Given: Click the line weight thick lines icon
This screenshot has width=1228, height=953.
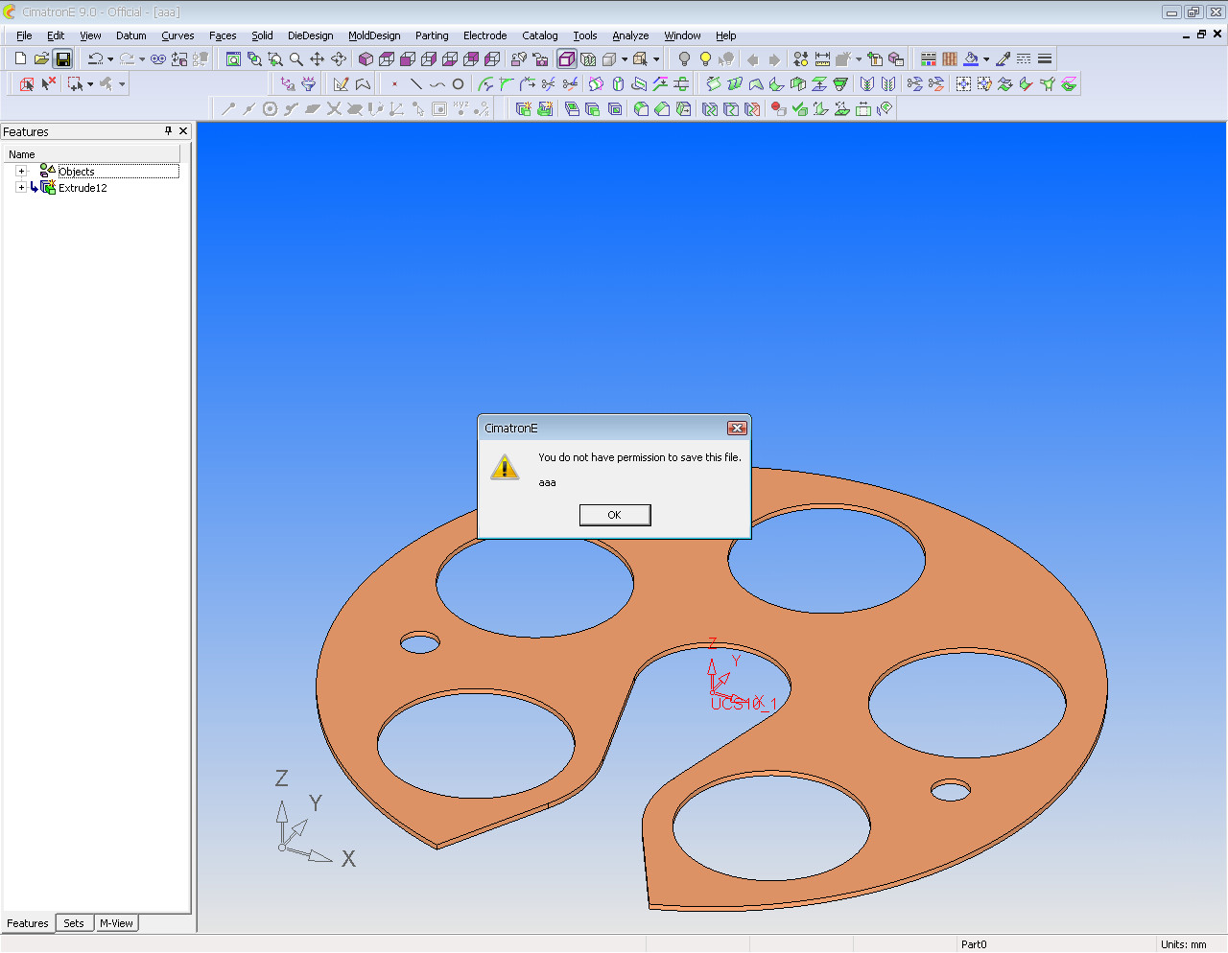Looking at the screenshot, I should pos(1045,58).
